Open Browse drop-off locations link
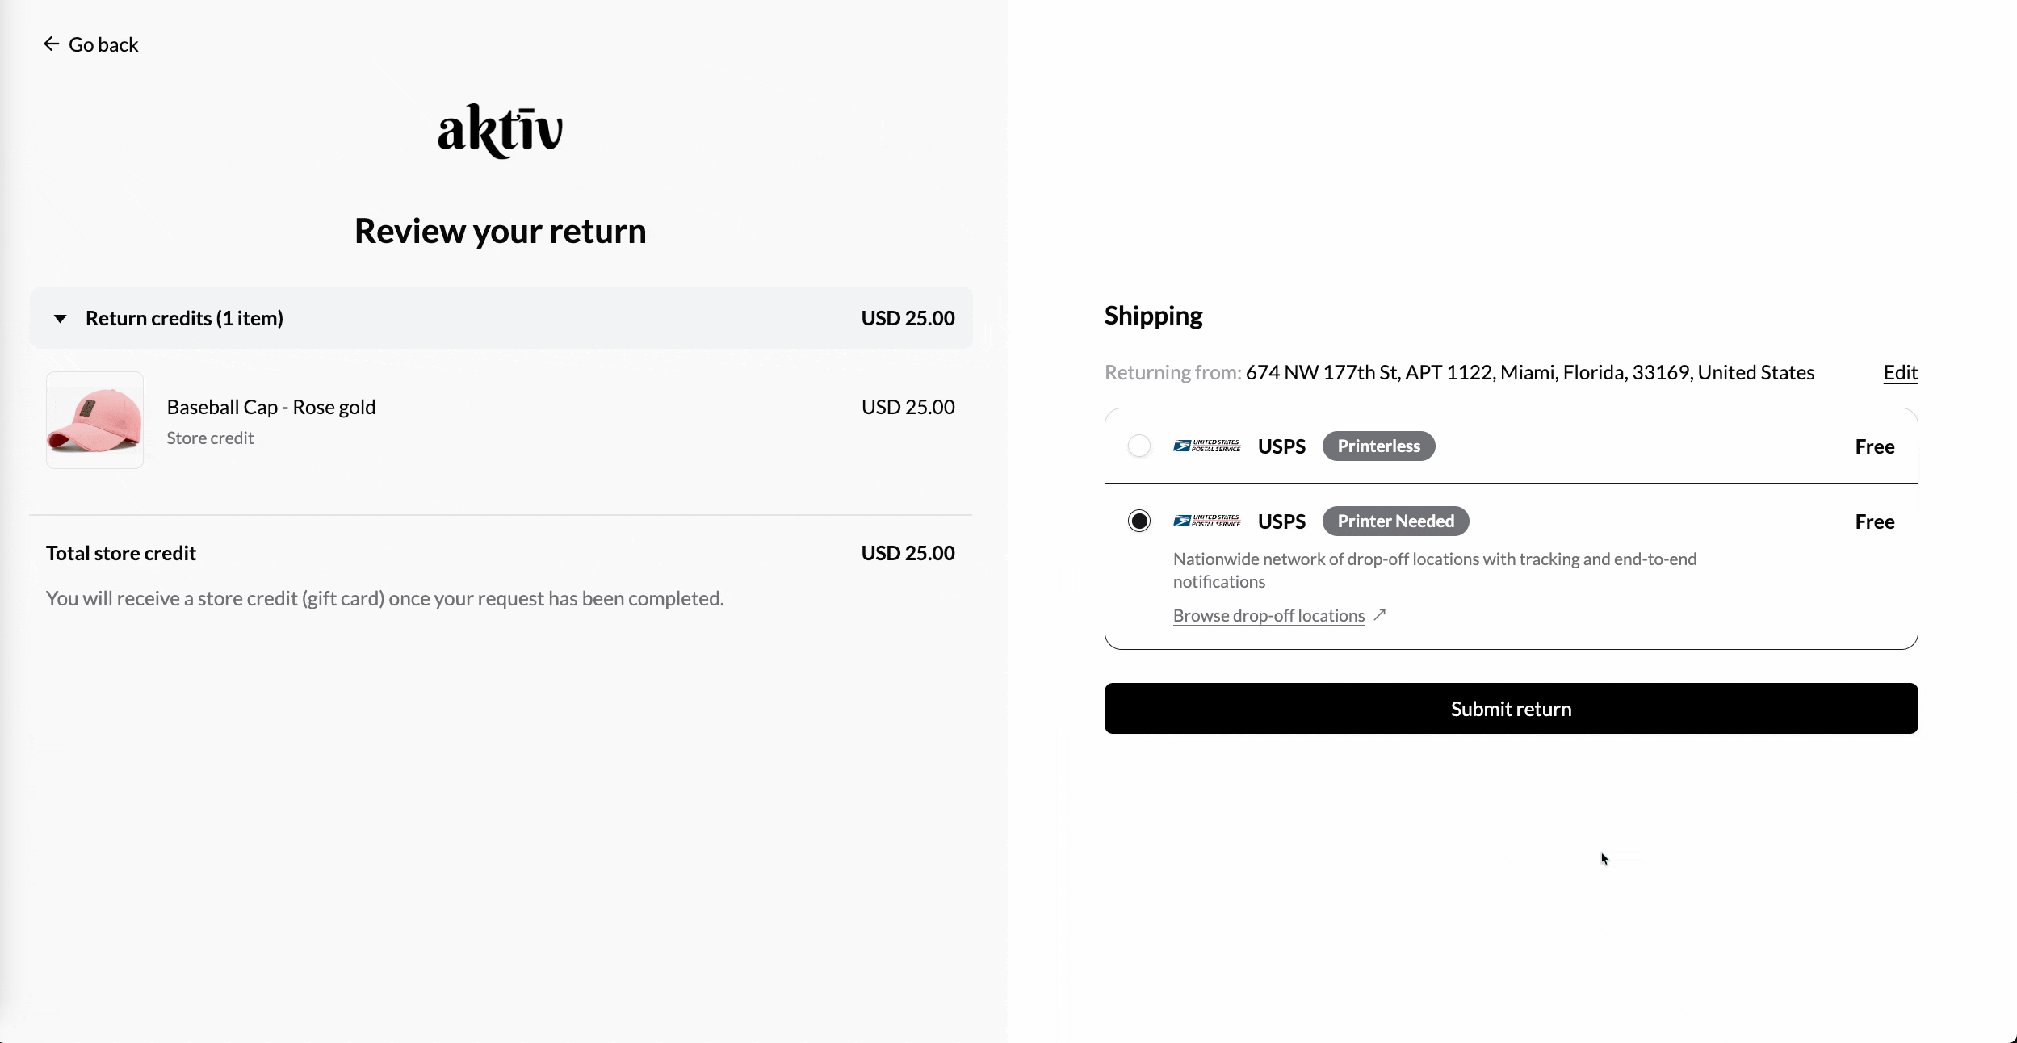This screenshot has width=2017, height=1043. 1268,616
